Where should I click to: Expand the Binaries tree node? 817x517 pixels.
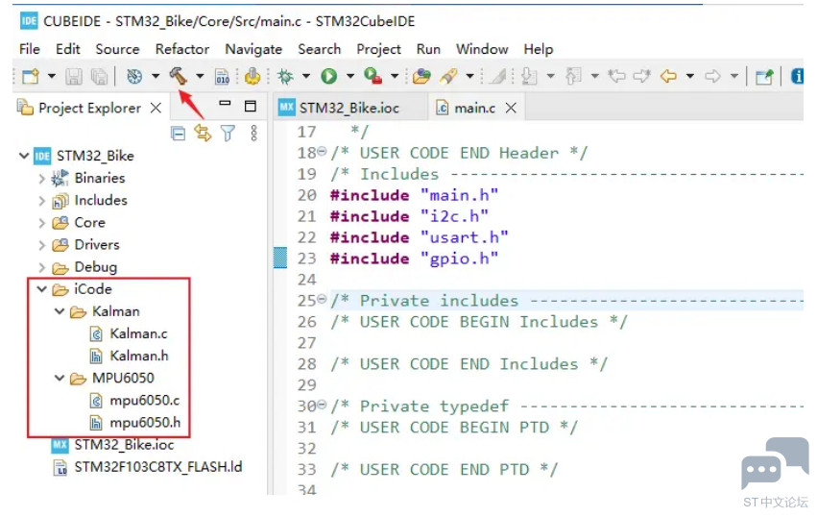click(x=42, y=179)
